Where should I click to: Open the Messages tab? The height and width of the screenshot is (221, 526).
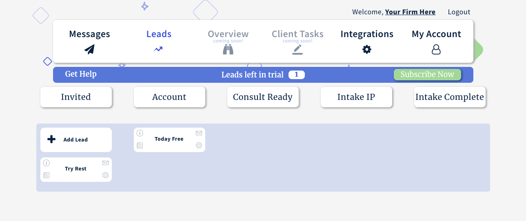coord(89,41)
